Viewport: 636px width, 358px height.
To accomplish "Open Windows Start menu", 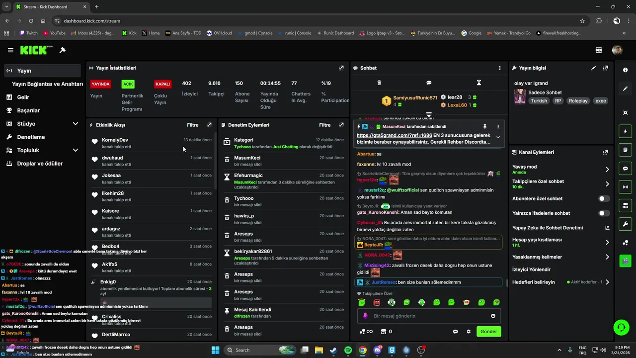I will [x=215, y=350].
